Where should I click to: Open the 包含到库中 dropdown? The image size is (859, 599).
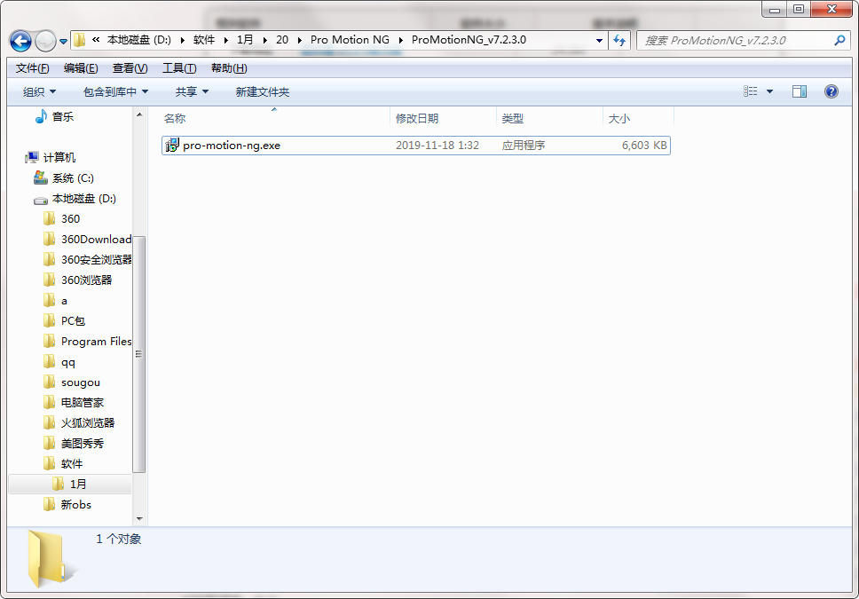(x=115, y=92)
